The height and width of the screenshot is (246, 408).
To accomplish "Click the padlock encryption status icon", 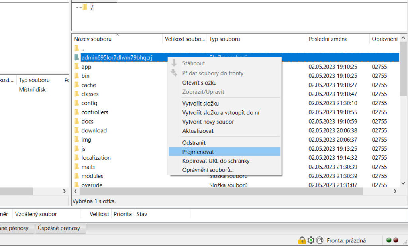I will pos(302,240).
